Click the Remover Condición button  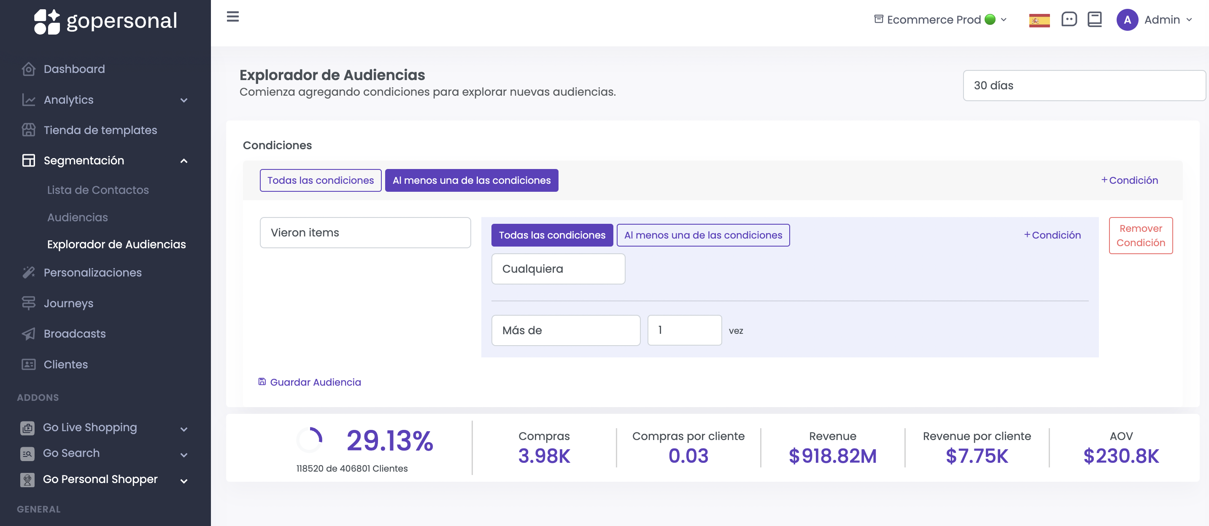pos(1140,235)
